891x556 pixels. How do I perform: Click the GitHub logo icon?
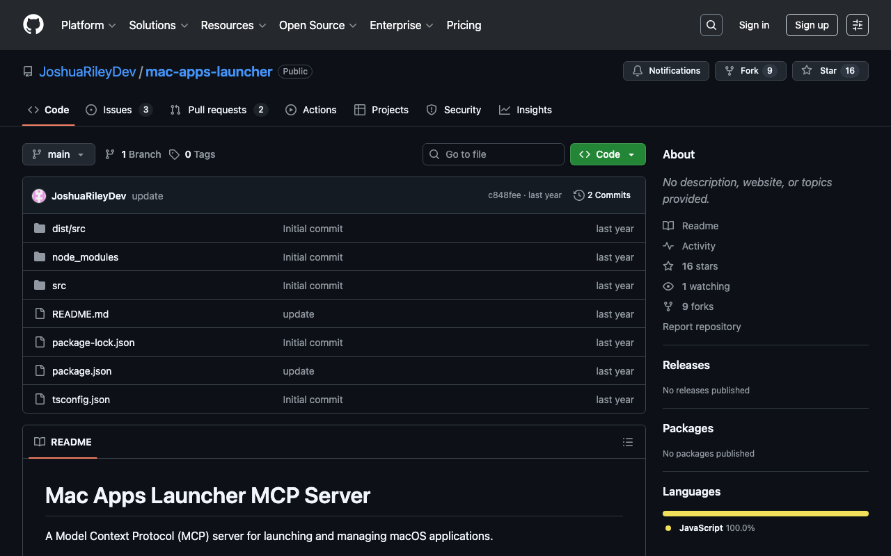coord(33,25)
